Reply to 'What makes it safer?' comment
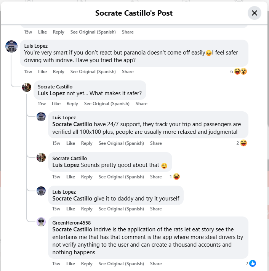The height and width of the screenshot is (271, 269). (x=72, y=104)
